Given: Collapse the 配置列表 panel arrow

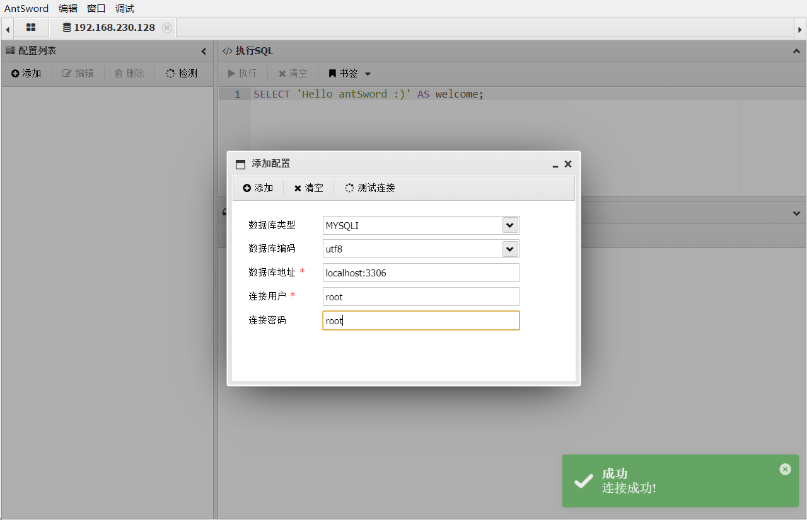Looking at the screenshot, I should (x=204, y=51).
